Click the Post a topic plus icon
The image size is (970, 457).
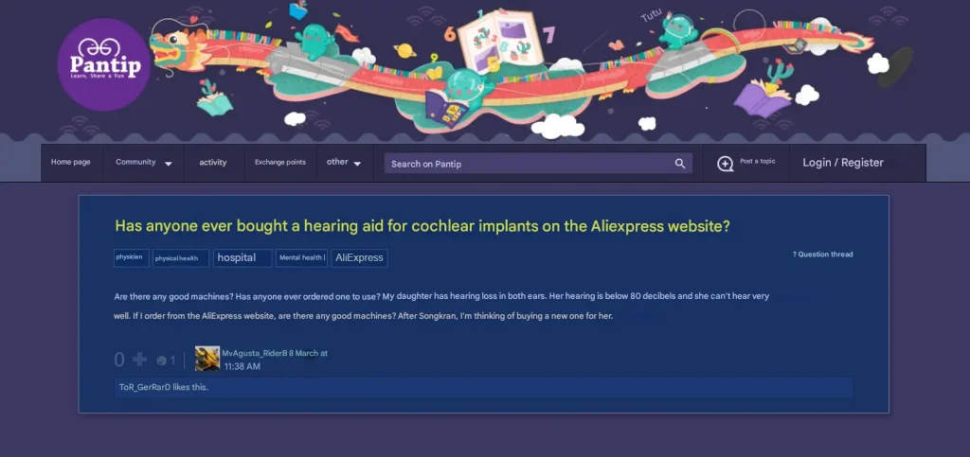point(725,164)
